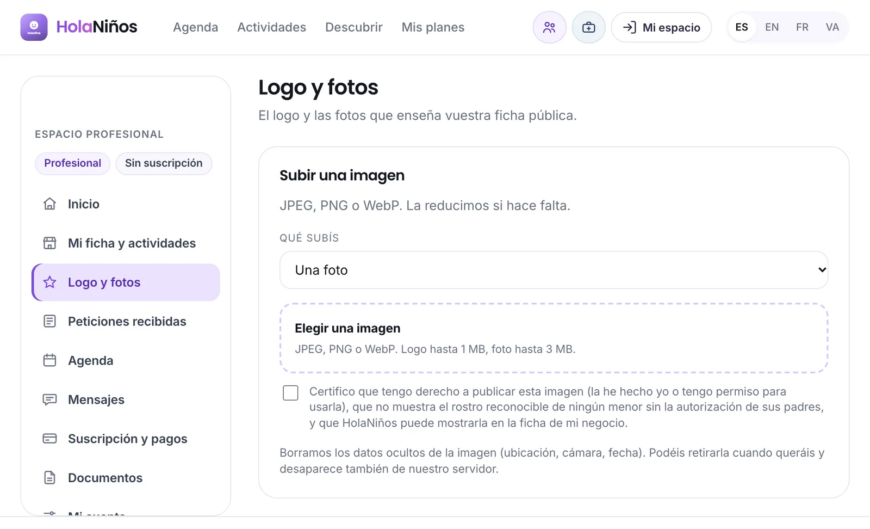Viewport: 870px width, 529px height.
Task: Click the 'Logo hasta 1 MB, foto hasta 3 MB' hint
Action: (x=488, y=349)
